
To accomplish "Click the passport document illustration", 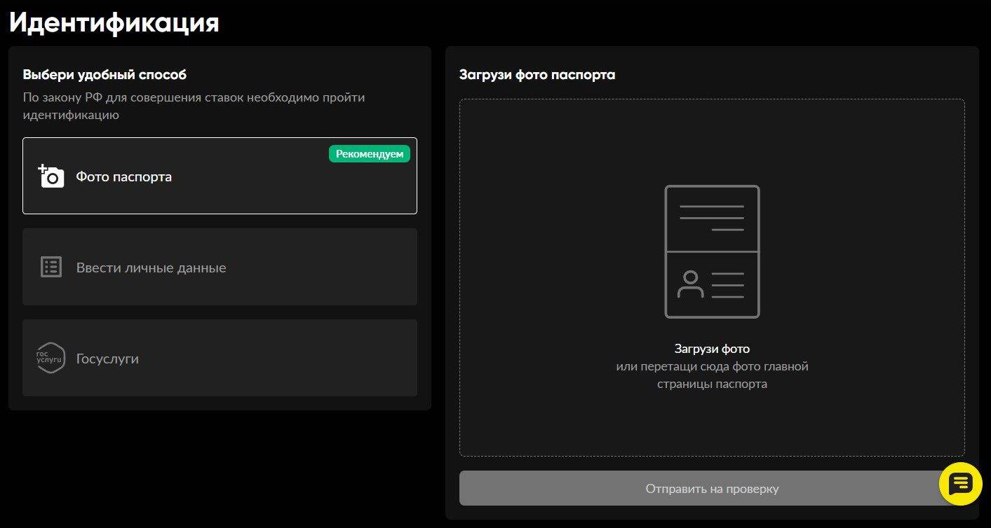I will point(712,251).
